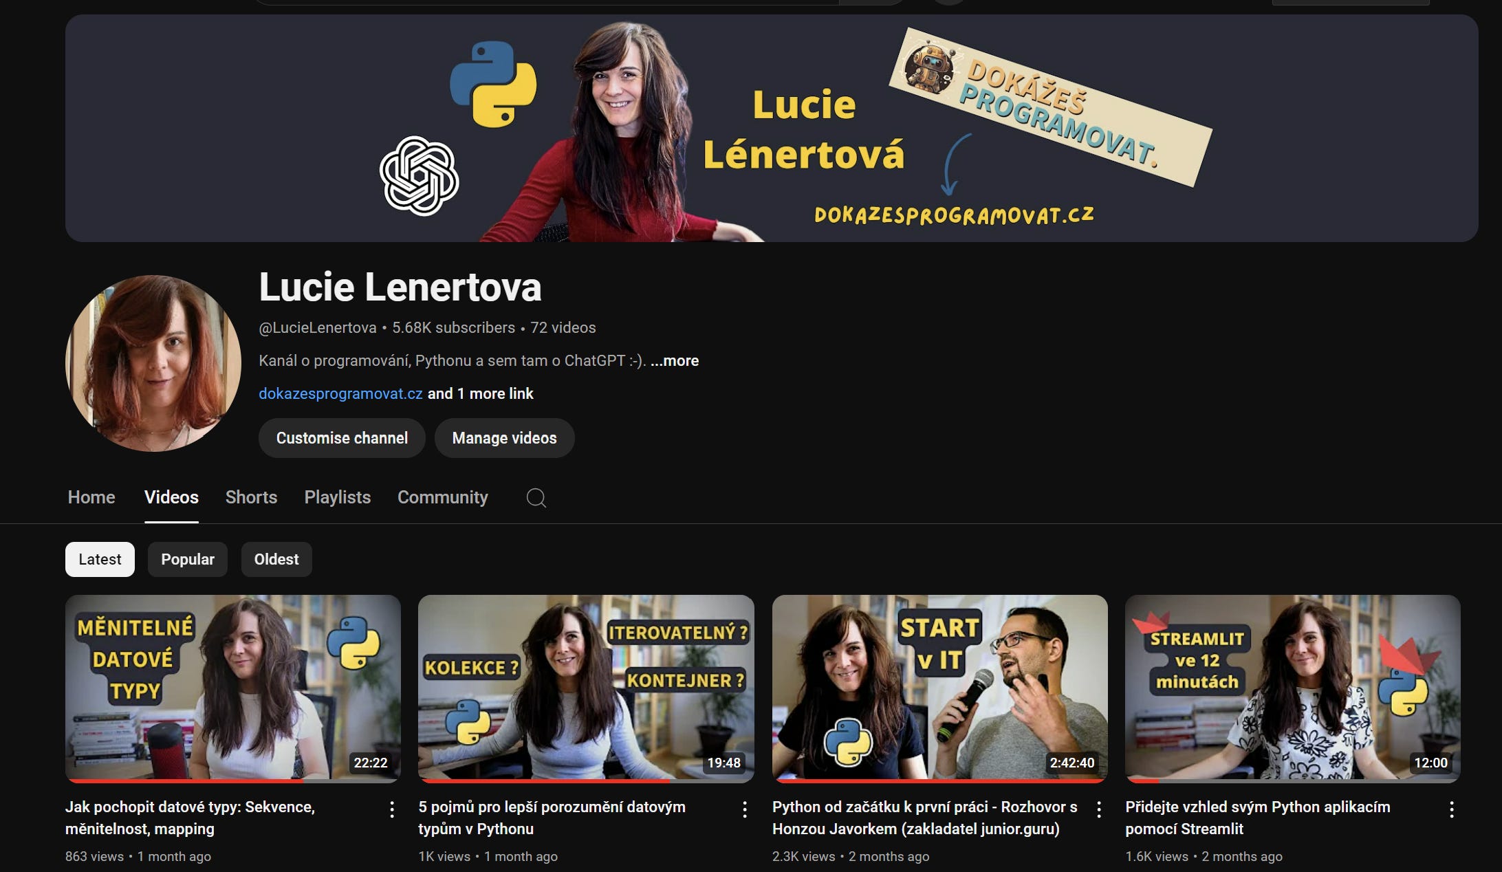Open thumbnail with 'Kolekce? Kontejner?' video
1502x872 pixels.
coord(586,688)
